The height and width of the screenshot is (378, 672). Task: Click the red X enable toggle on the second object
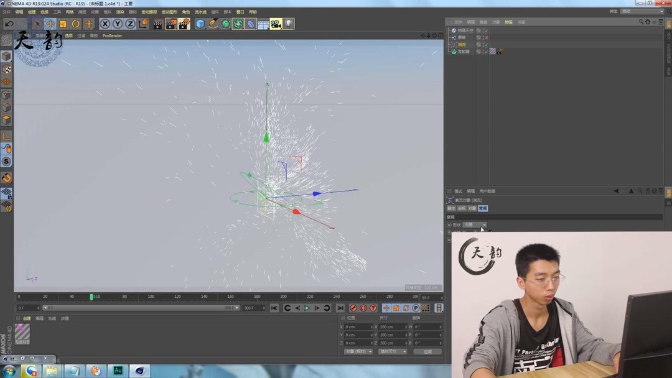487,37
